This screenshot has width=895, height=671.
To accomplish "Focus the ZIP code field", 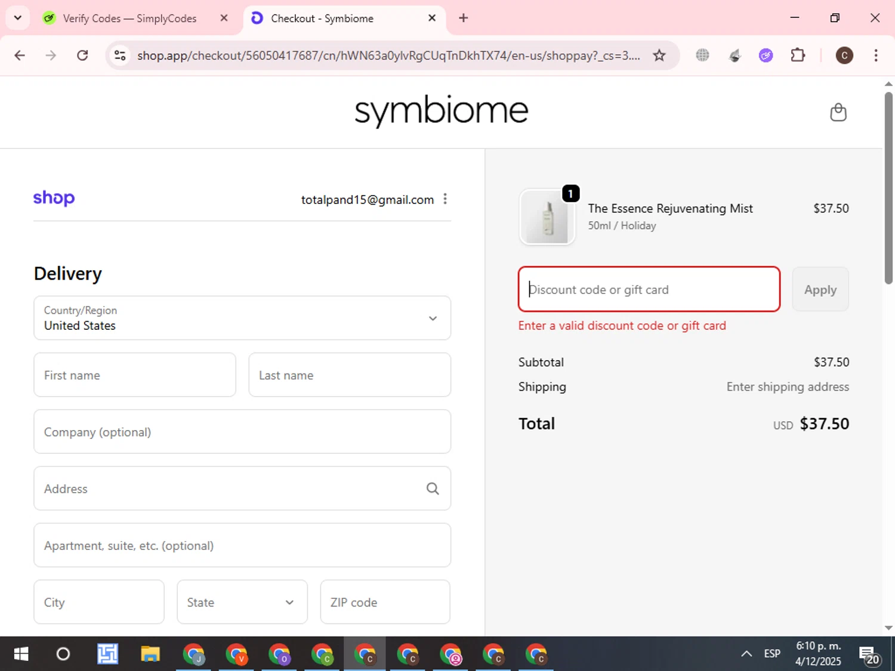I will pyautogui.click(x=385, y=602).
